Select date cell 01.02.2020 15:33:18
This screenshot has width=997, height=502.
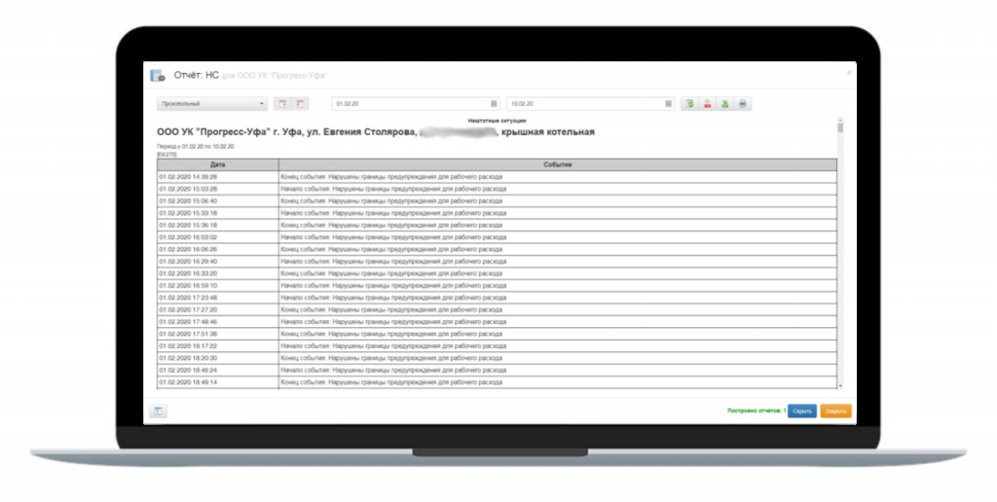click(x=217, y=213)
